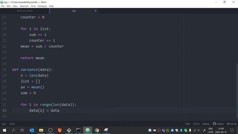This screenshot has width=238, height=134.
Task: Click the t.py file name in status bar
Action: (4, 124)
